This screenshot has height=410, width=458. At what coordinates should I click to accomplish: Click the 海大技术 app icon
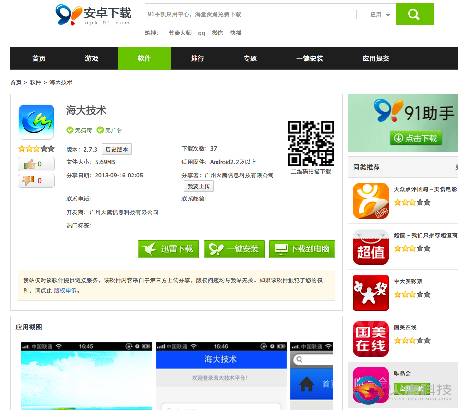(x=36, y=122)
